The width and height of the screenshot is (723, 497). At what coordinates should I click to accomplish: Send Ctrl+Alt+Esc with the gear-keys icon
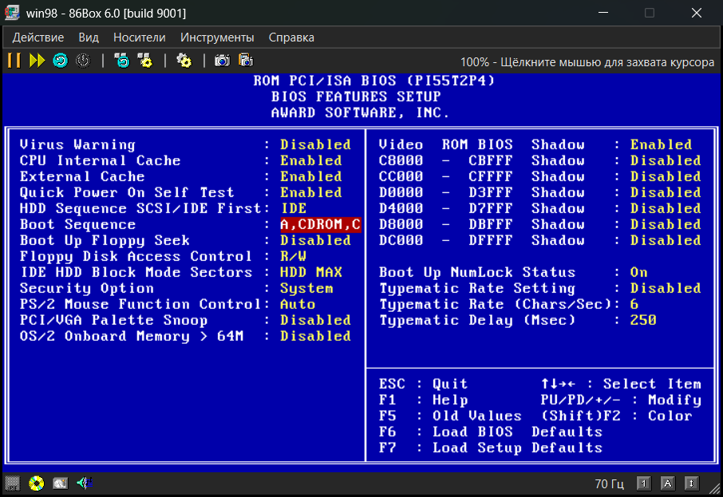click(145, 61)
